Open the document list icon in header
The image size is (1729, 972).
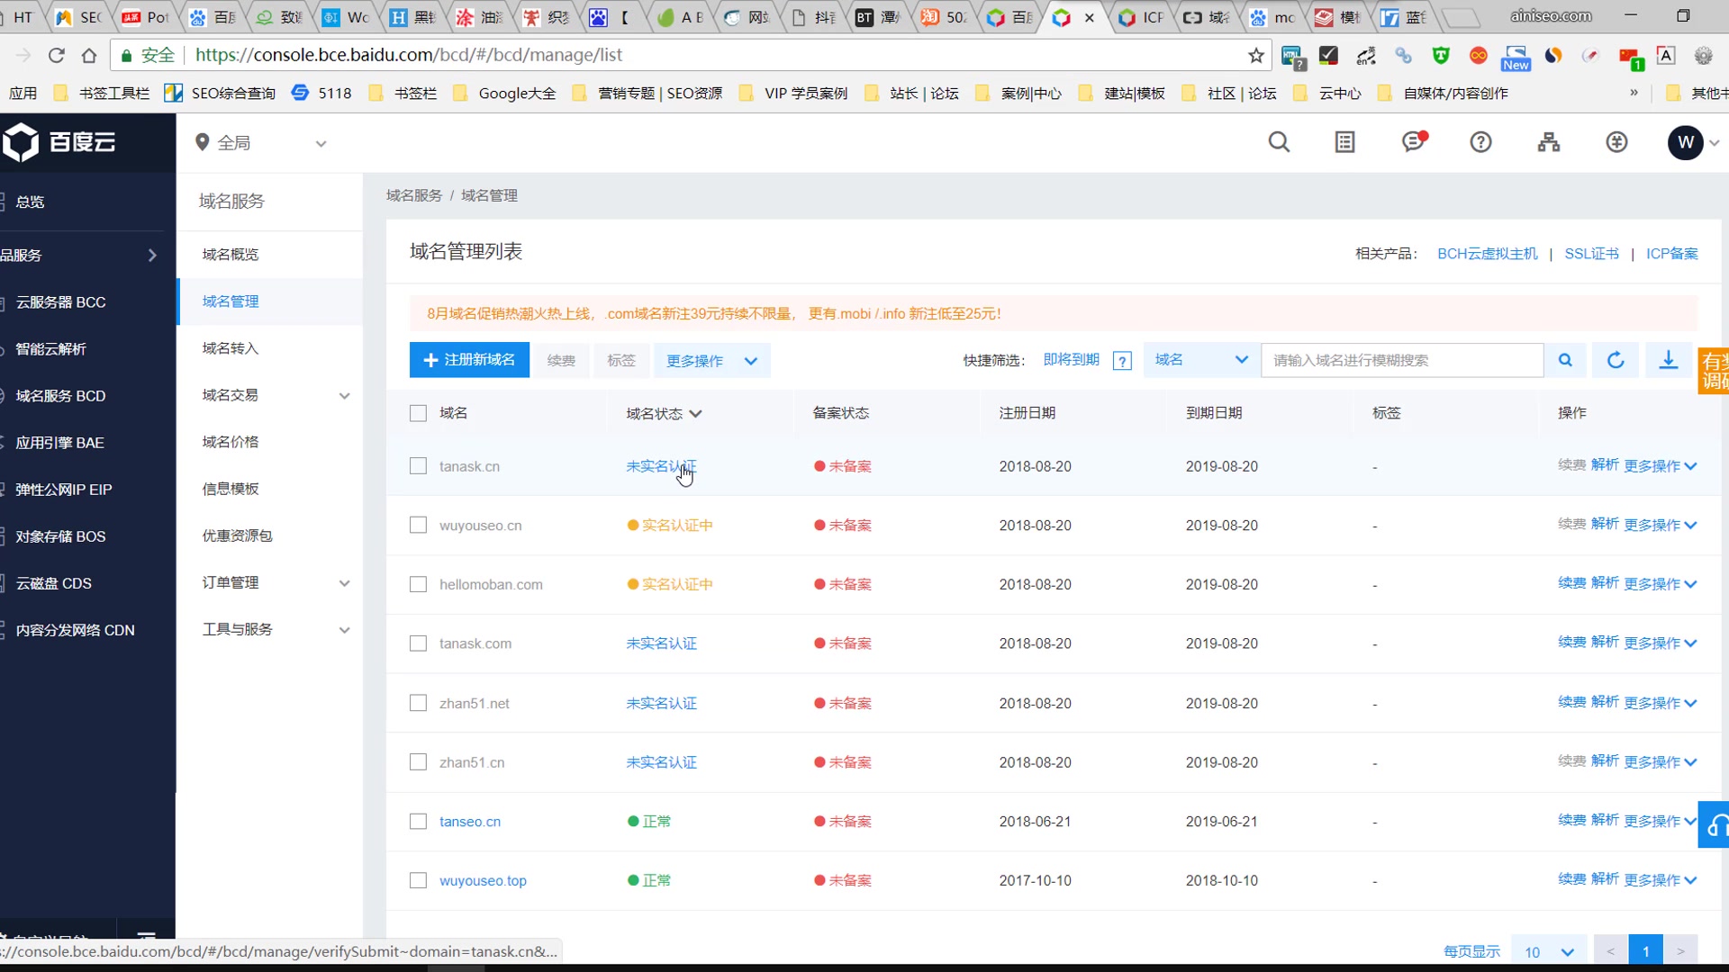pyautogui.click(x=1344, y=142)
